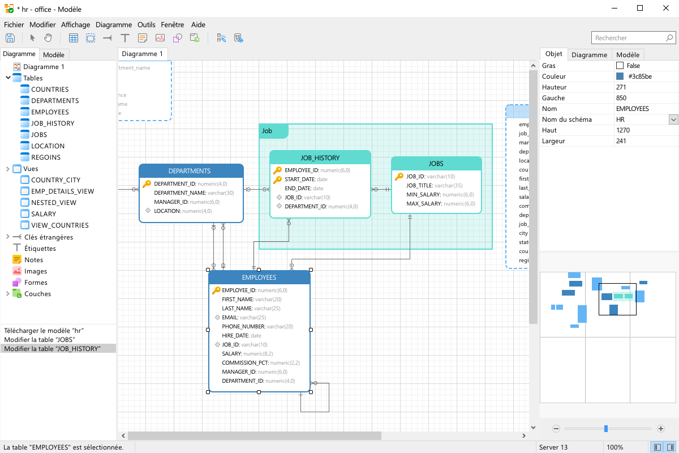Select the hand pan tool
679x453 pixels.
48,38
